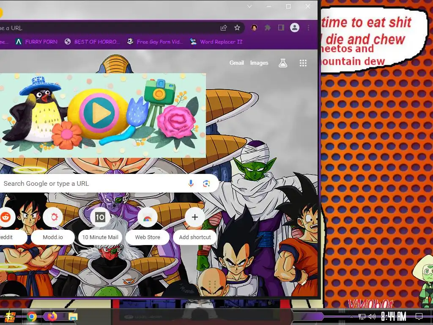Viewport: 433px width, 325px height.
Task: Open the Chrome profile menu
Action: (x=295, y=28)
